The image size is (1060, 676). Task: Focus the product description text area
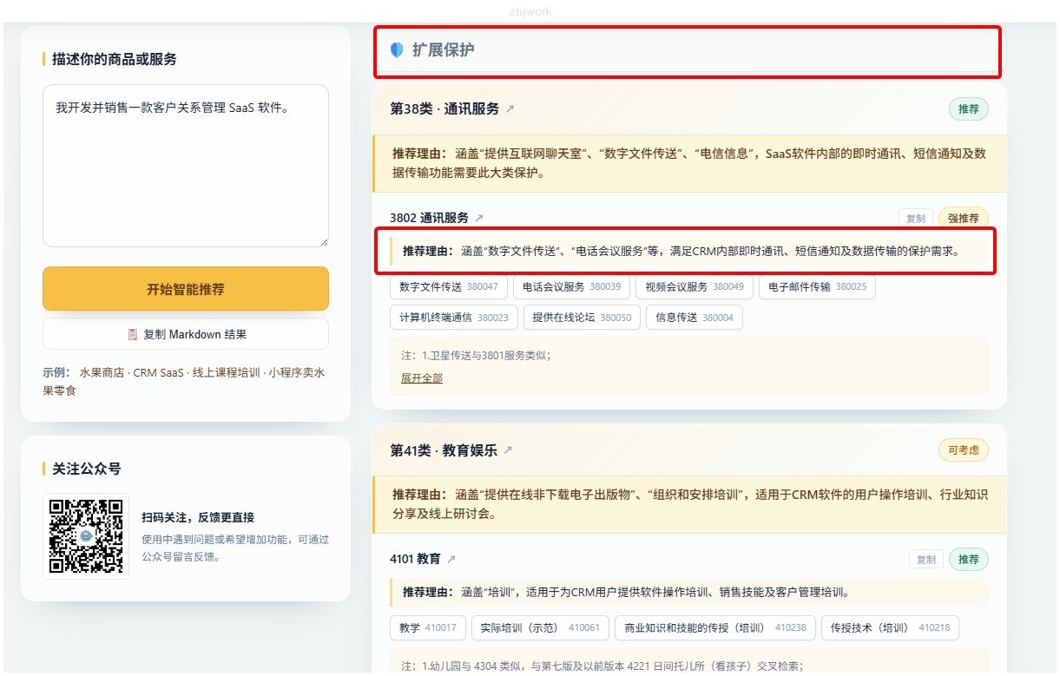pos(186,166)
